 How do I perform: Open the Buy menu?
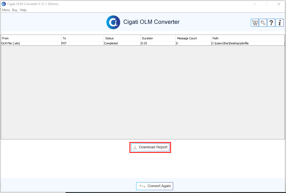click(15, 10)
